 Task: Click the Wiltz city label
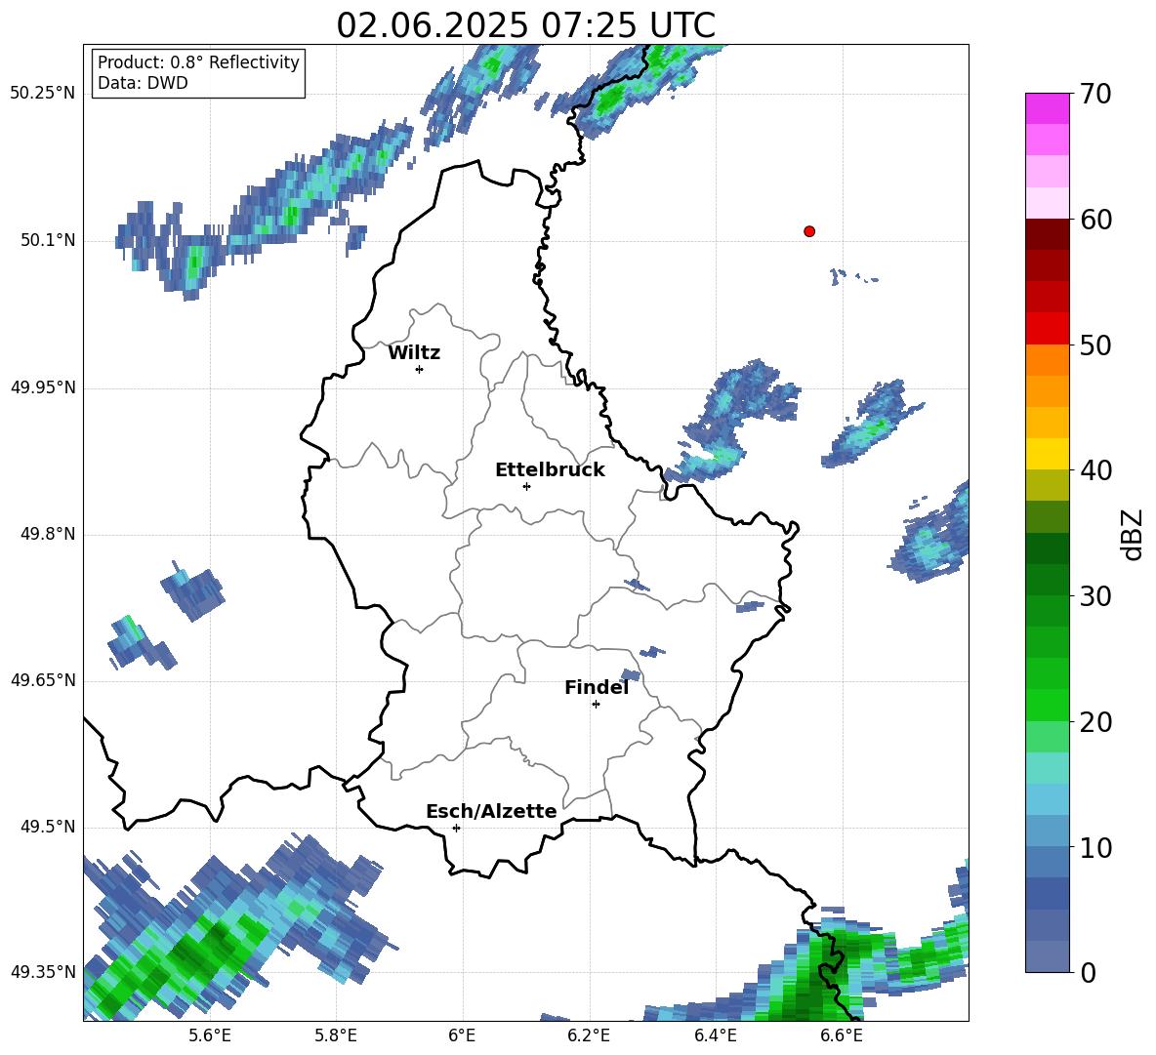pyautogui.click(x=414, y=353)
